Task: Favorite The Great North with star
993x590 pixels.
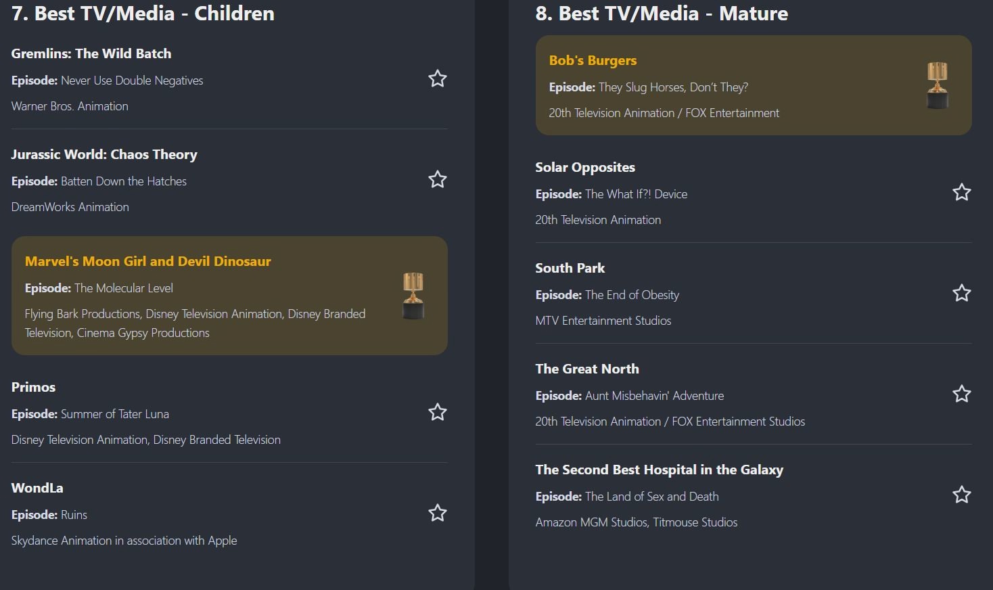Action: point(962,394)
